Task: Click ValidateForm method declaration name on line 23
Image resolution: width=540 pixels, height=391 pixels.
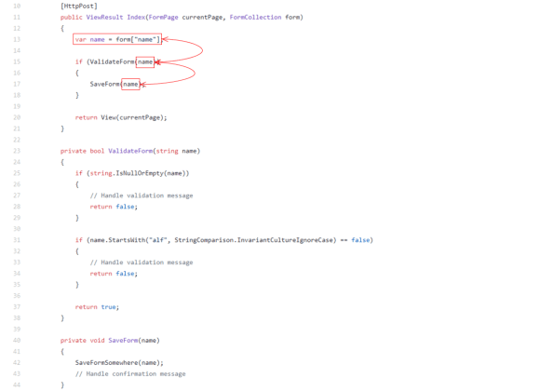Action: [x=130, y=151]
